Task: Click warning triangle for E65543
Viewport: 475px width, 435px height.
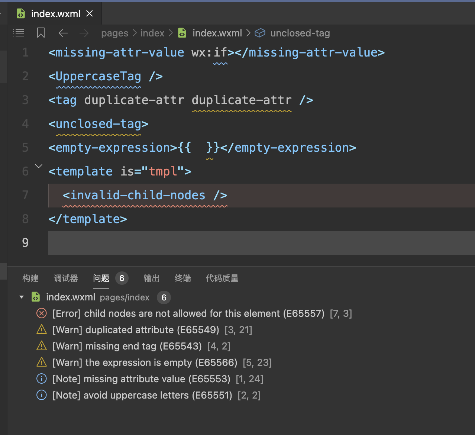Action: click(42, 346)
